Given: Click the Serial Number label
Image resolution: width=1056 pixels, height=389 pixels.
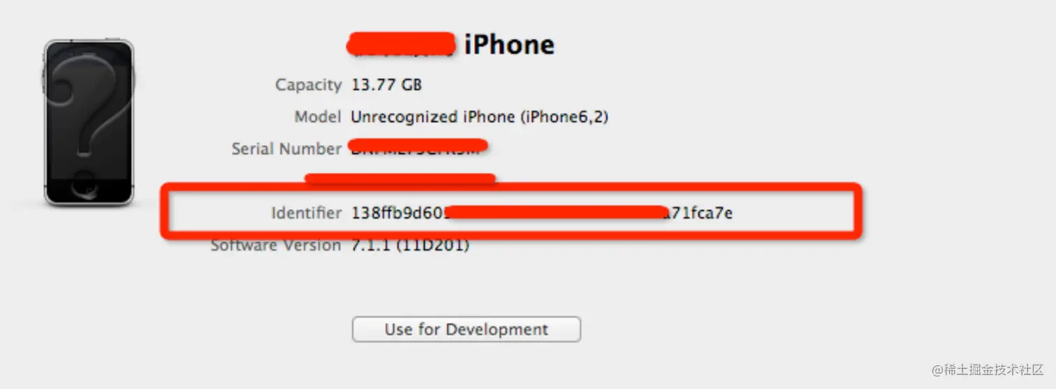Looking at the screenshot, I should click(286, 149).
